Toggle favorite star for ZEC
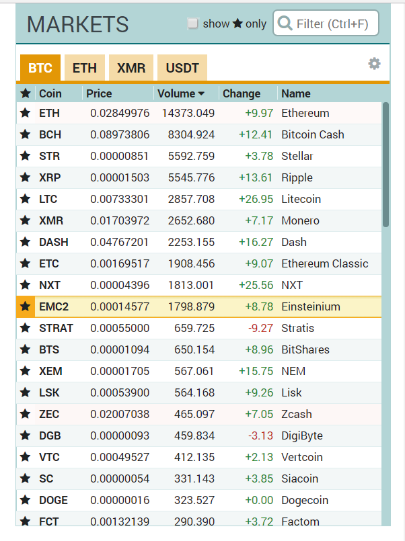 click(x=26, y=414)
